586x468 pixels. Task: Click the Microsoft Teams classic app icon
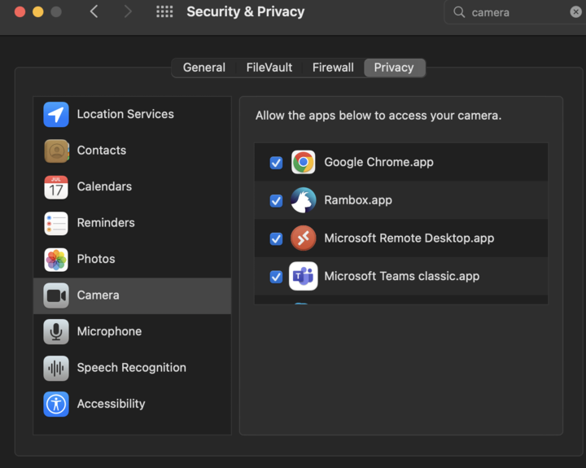click(x=303, y=276)
